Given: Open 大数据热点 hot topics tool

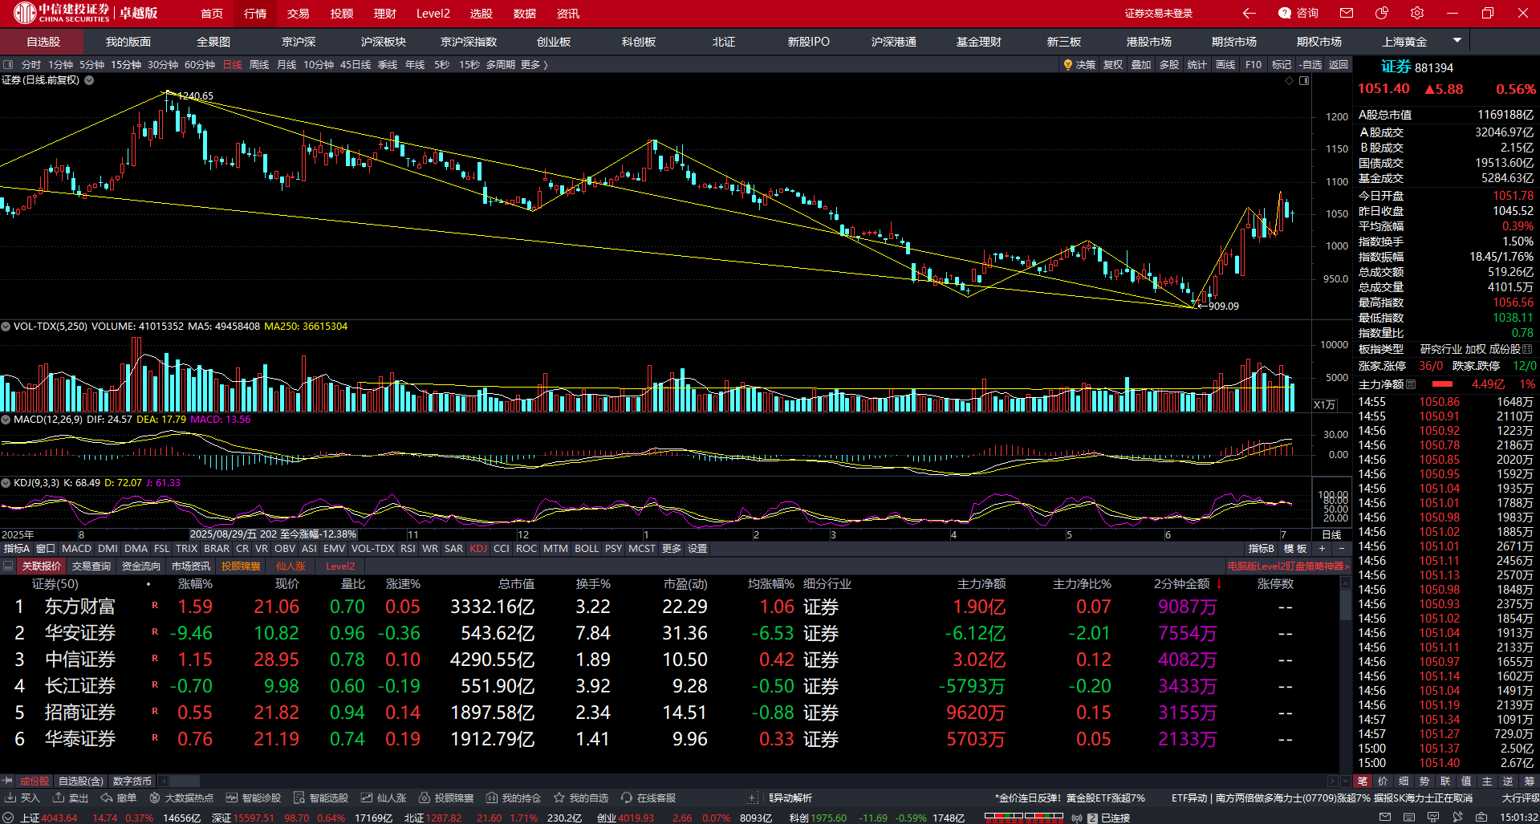Looking at the screenshot, I should (x=181, y=798).
